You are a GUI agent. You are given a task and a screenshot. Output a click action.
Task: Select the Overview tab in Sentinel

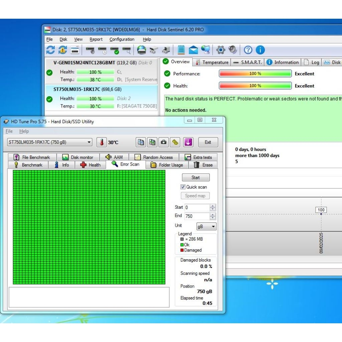click(176, 62)
